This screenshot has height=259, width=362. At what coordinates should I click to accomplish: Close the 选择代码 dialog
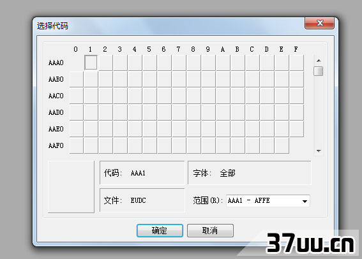click(319, 23)
